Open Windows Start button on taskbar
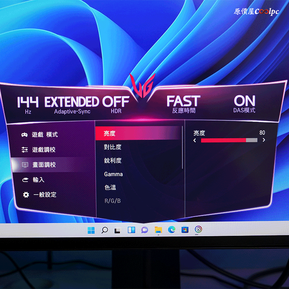Image resolution: width=289 pixels, height=289 pixels. coord(91,230)
